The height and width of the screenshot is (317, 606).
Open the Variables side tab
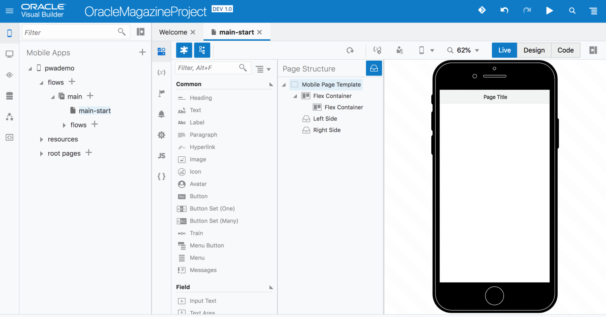coord(162,72)
